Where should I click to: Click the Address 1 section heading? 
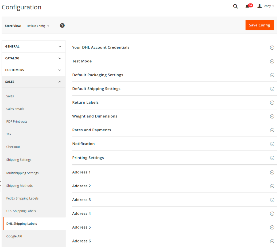tap(81, 172)
